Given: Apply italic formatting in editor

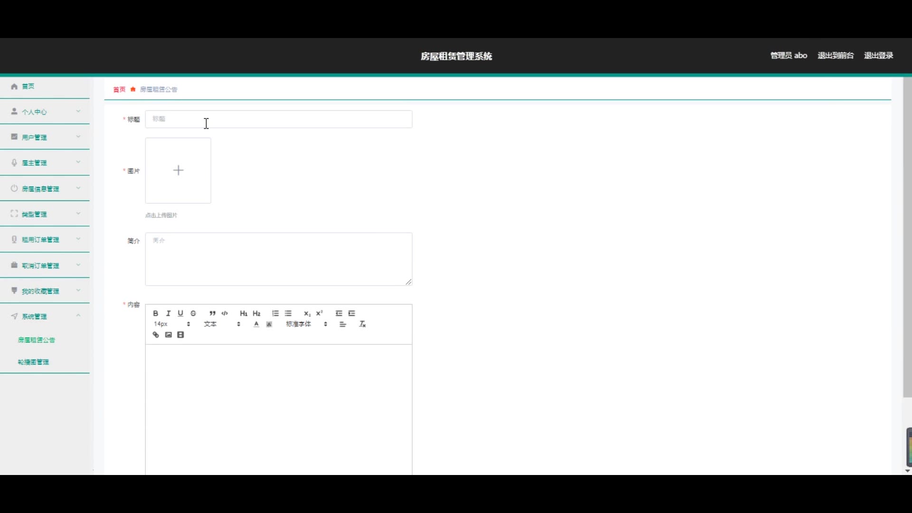Looking at the screenshot, I should 168,313.
